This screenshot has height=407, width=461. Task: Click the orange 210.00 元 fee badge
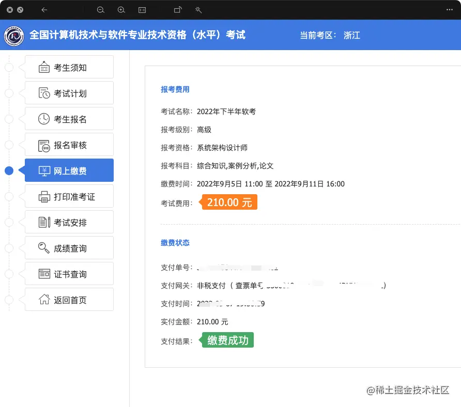(x=228, y=202)
